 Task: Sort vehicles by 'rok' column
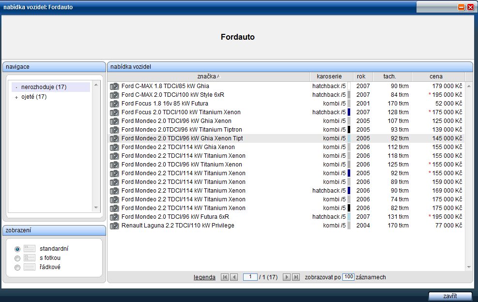pyautogui.click(x=361, y=76)
